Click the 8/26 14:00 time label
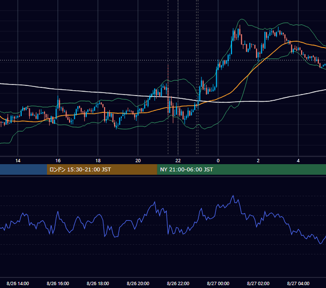 (x=18, y=283)
